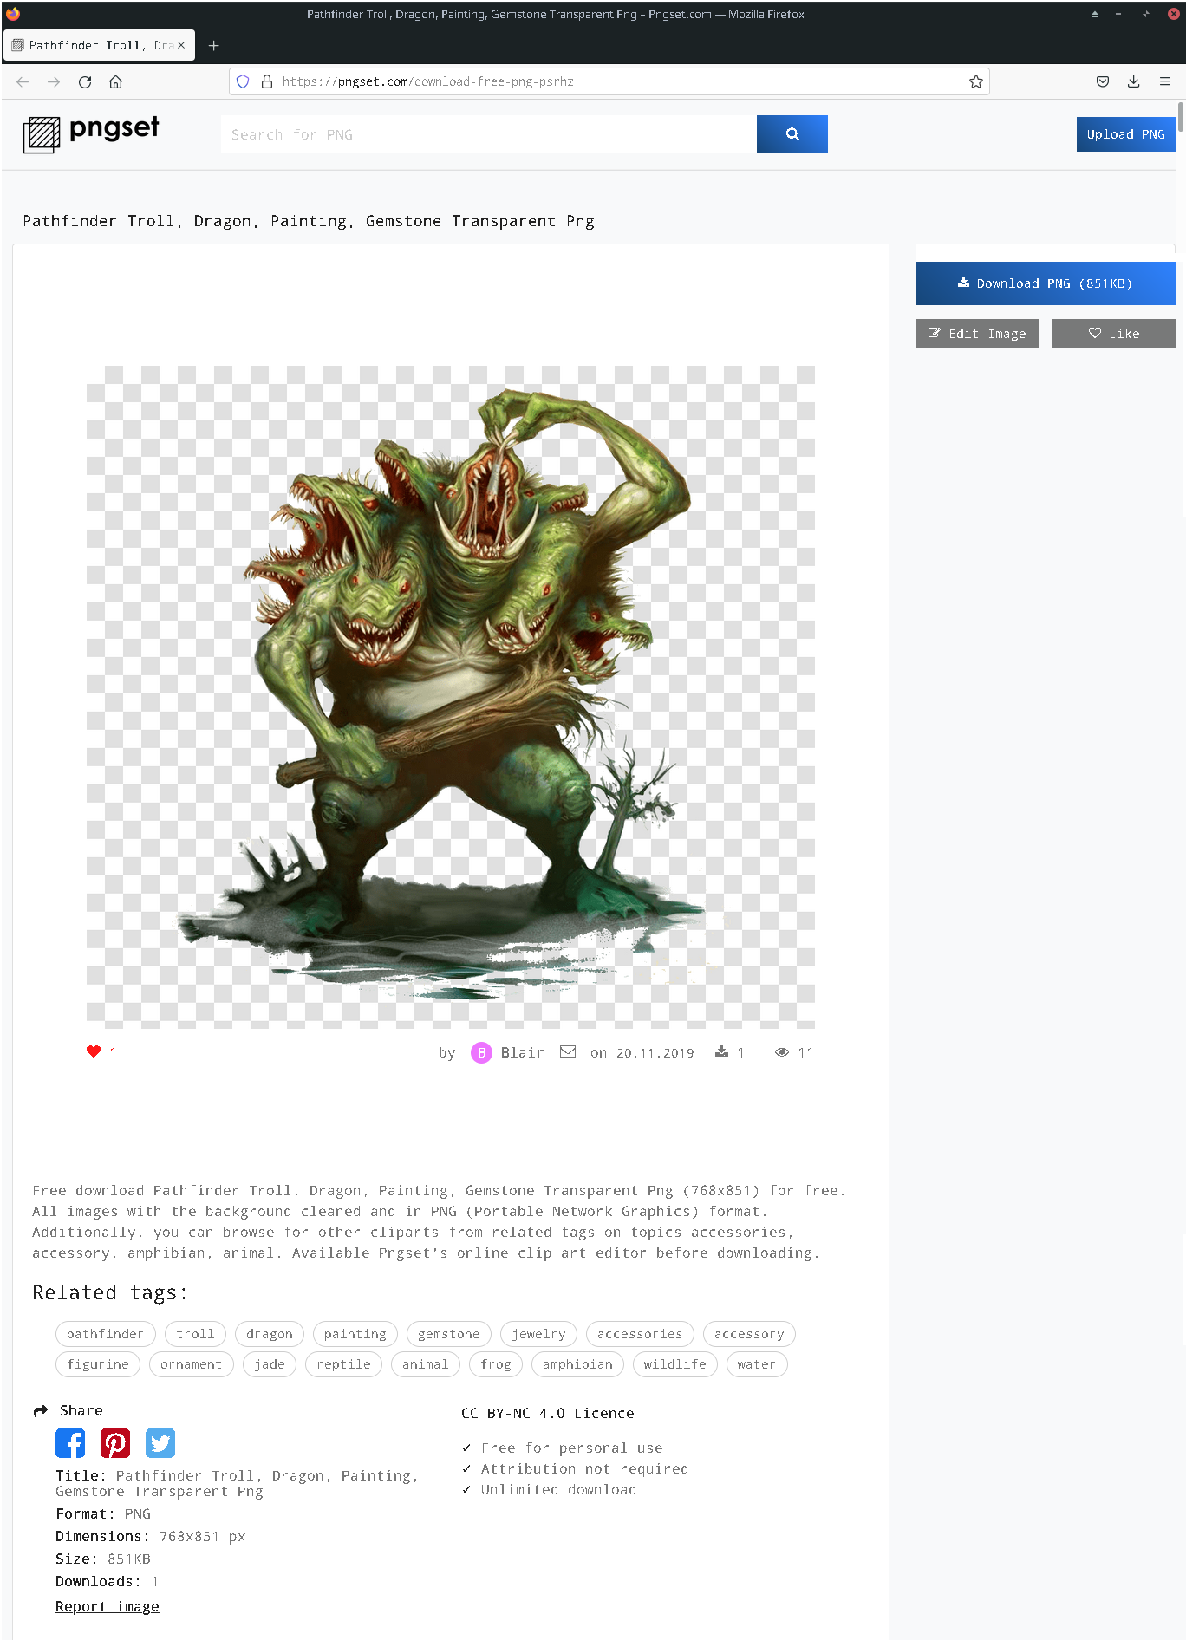Open the troll tag
Image resolution: width=1186 pixels, height=1640 pixels.
(x=195, y=1334)
